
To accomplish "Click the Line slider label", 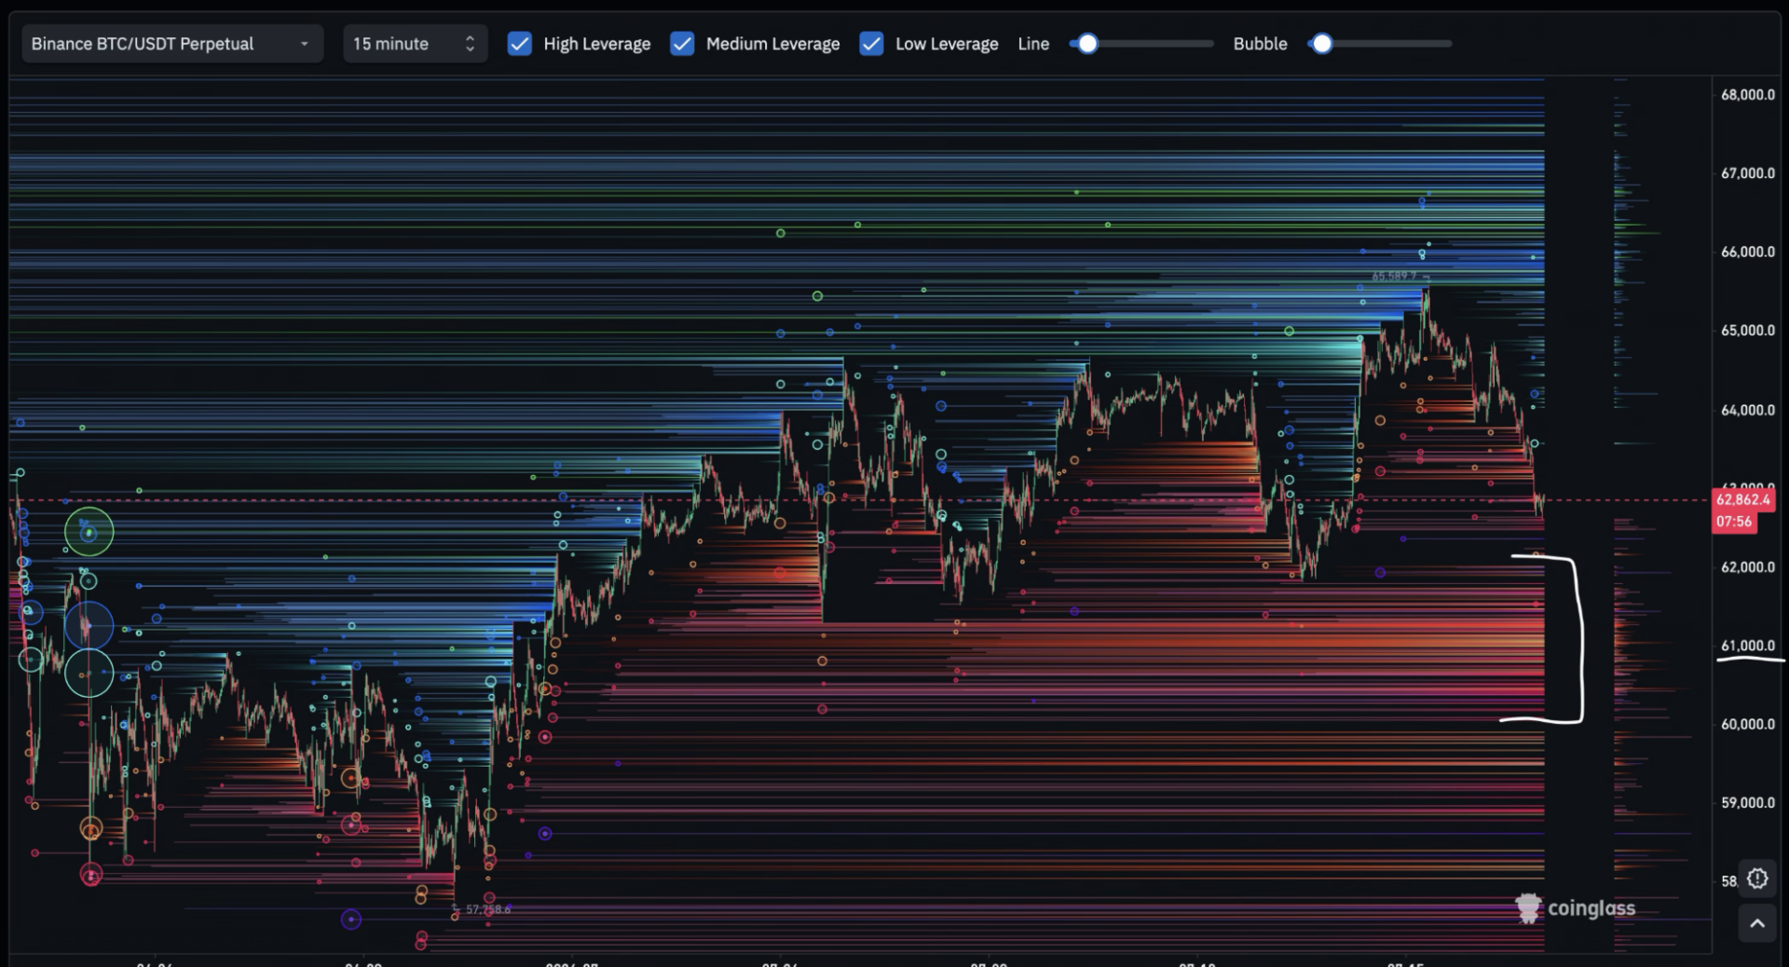I will pos(1033,44).
